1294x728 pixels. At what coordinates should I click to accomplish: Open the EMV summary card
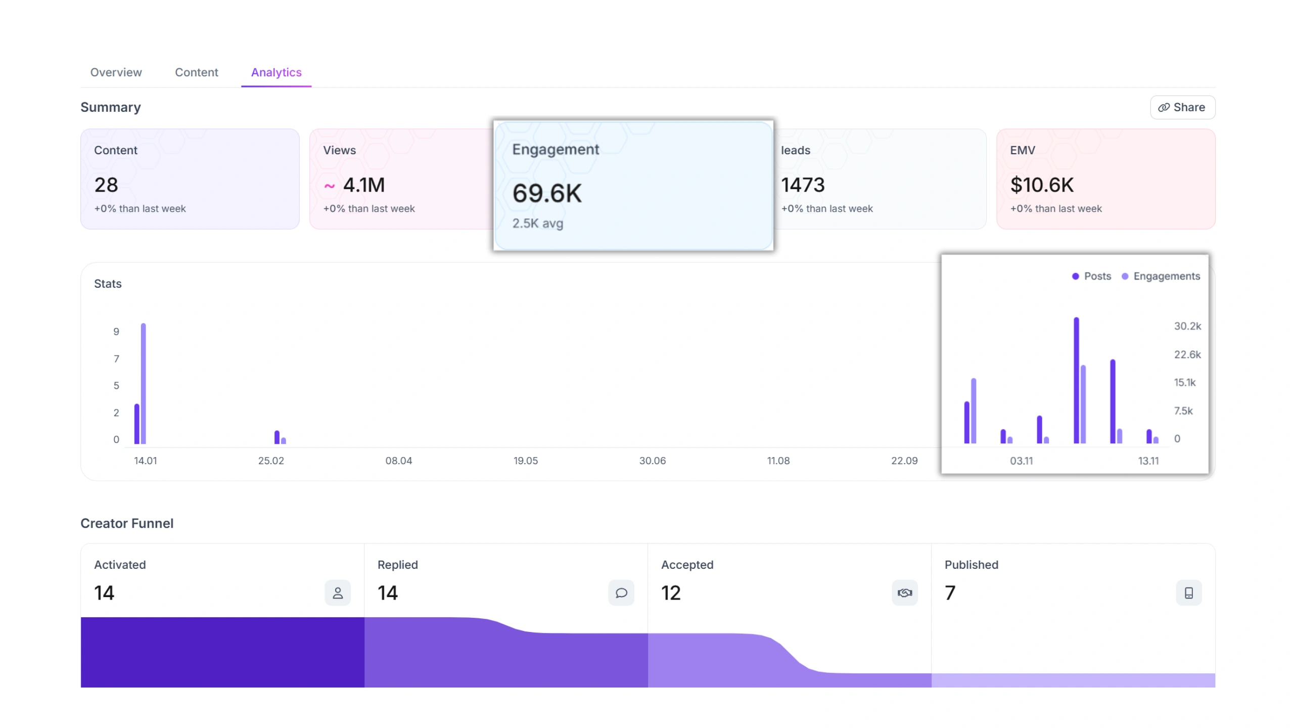click(x=1105, y=179)
